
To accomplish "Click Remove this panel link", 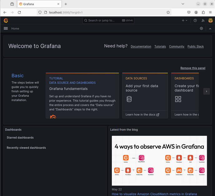I will click(x=193, y=68).
